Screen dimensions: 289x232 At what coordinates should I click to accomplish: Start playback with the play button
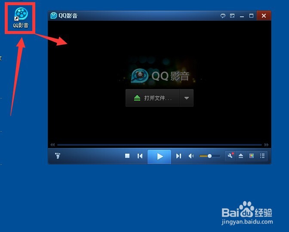pyautogui.click(x=160, y=157)
